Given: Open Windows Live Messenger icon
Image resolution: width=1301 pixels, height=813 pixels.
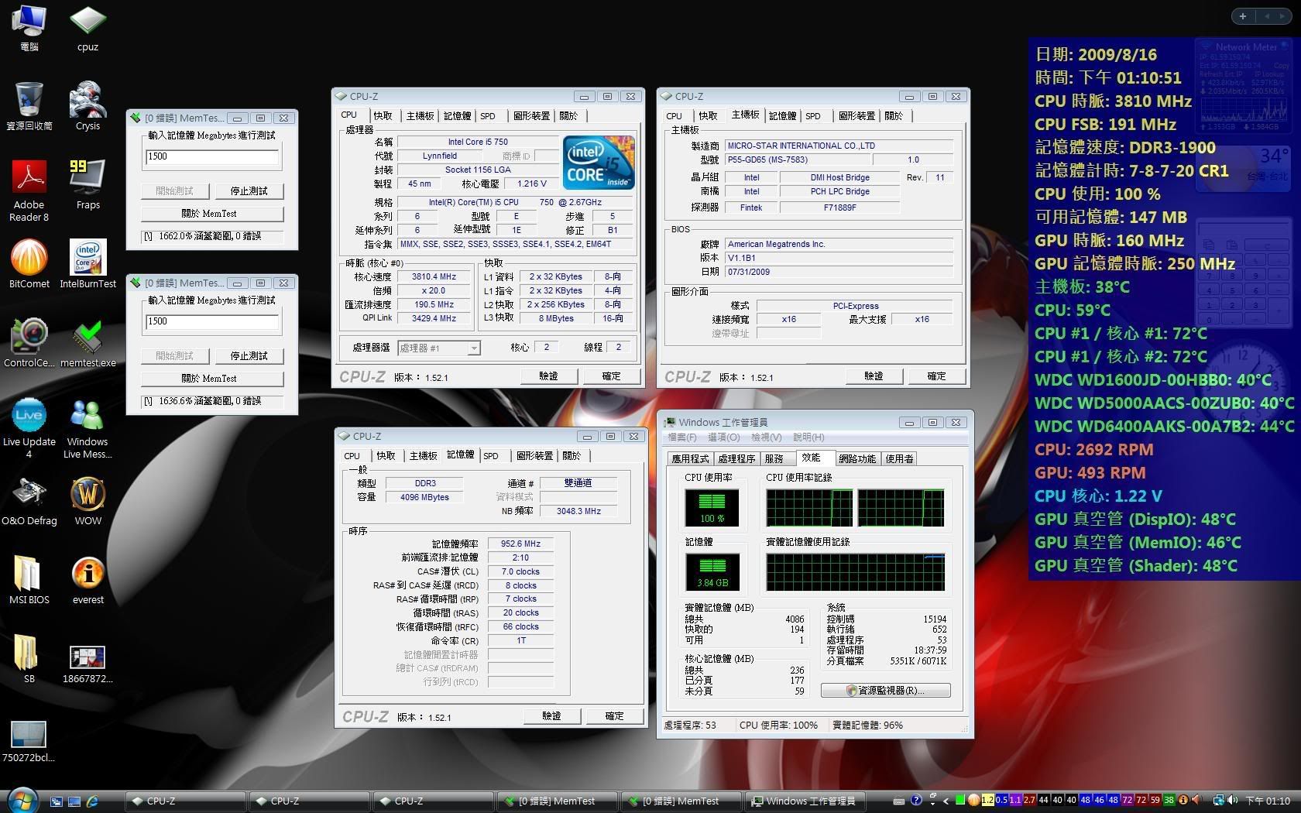Looking at the screenshot, I should coord(88,428).
